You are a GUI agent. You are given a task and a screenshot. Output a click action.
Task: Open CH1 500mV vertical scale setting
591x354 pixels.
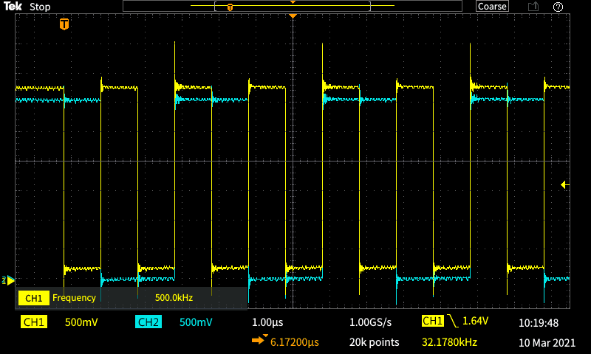pyautogui.click(x=81, y=322)
